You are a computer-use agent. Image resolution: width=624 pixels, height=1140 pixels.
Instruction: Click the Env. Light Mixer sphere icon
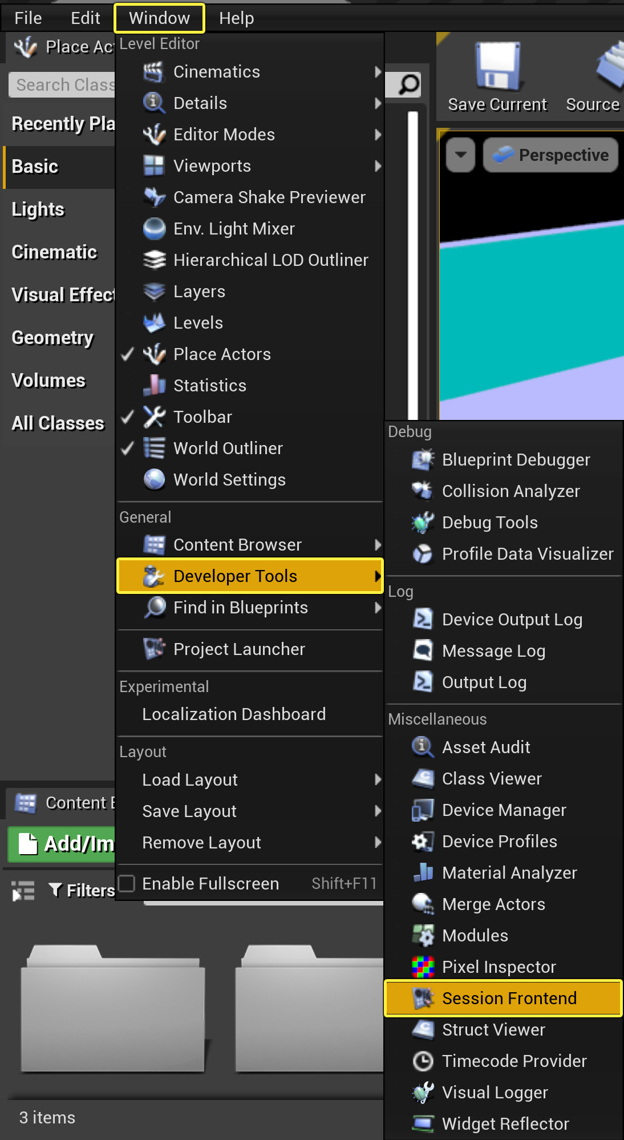pyautogui.click(x=153, y=229)
